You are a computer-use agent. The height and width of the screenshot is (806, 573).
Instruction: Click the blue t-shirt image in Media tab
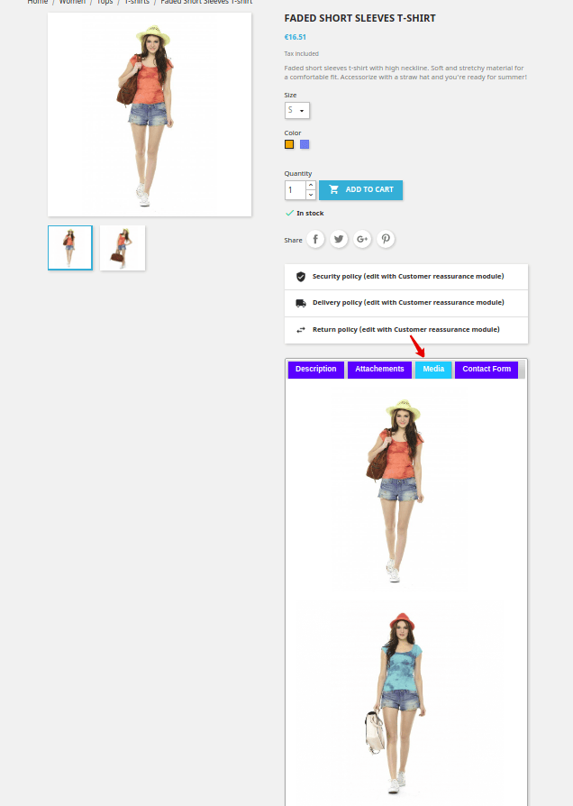click(396, 703)
